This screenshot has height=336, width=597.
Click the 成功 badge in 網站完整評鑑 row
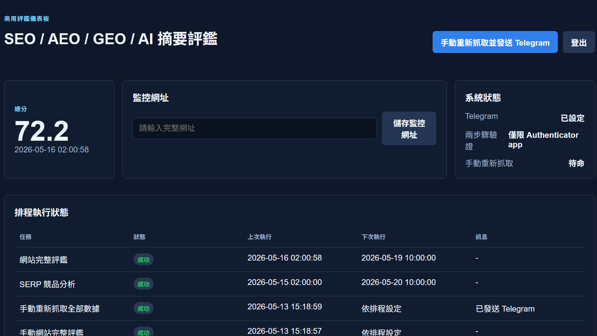(x=143, y=260)
